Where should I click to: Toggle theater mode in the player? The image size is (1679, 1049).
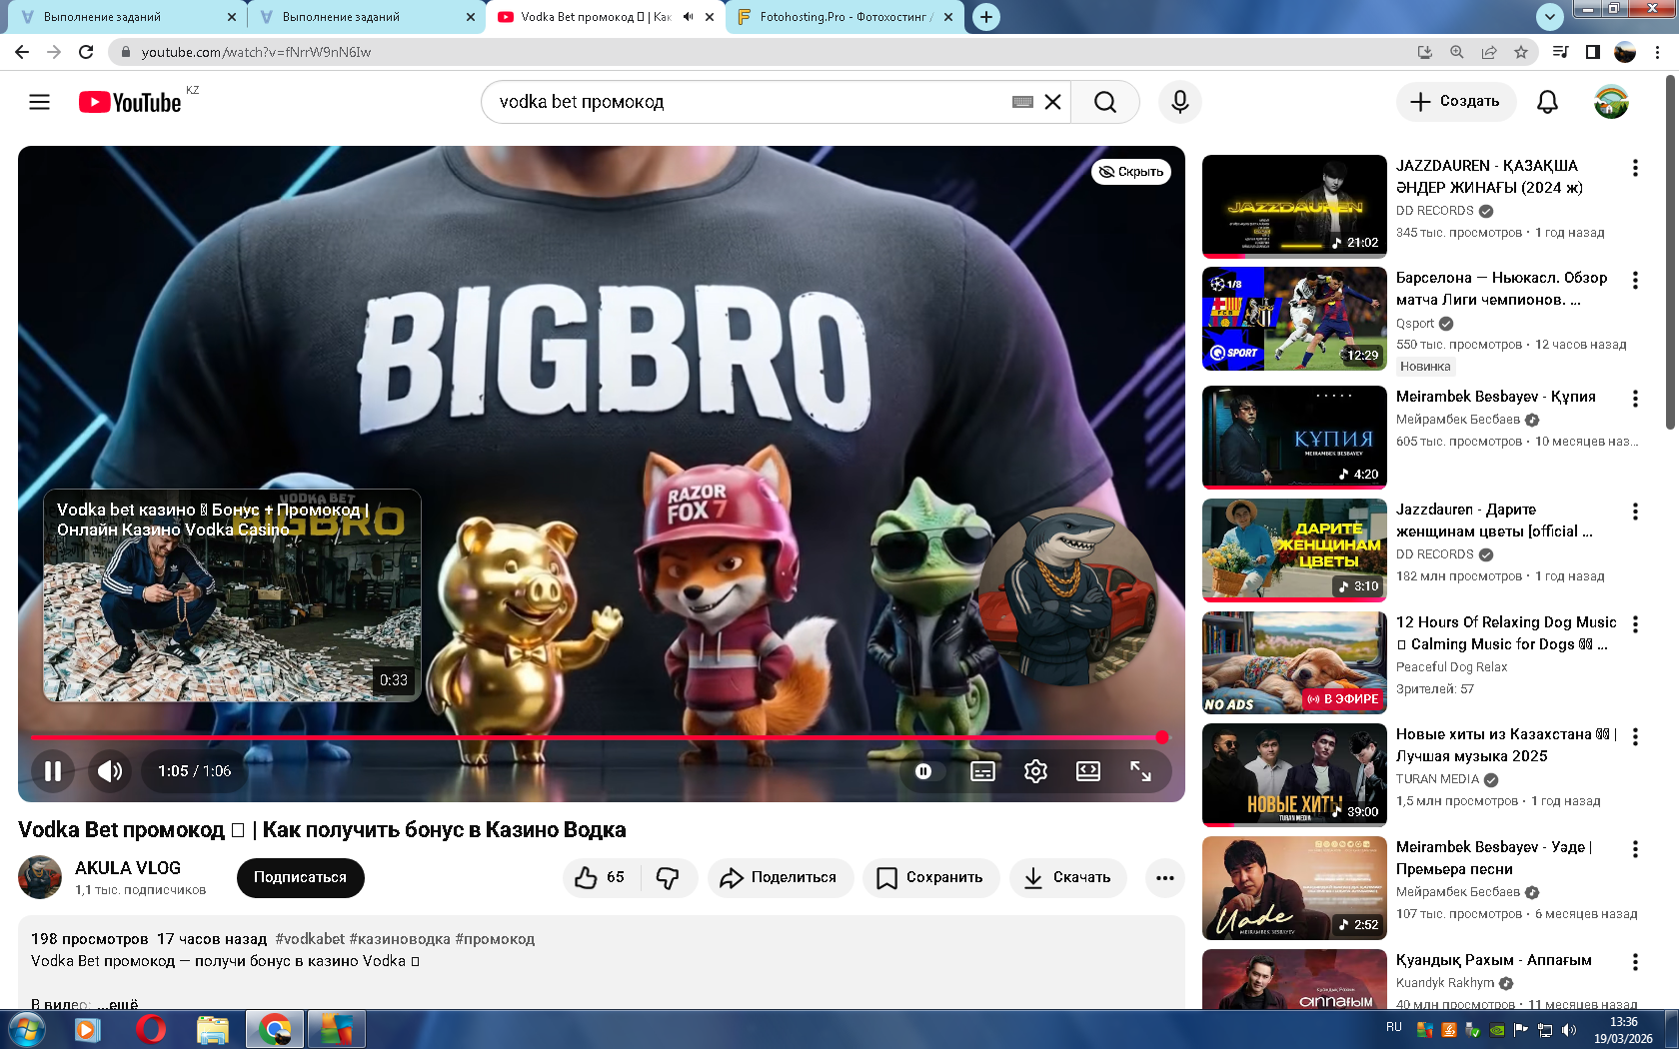coord(1087,771)
